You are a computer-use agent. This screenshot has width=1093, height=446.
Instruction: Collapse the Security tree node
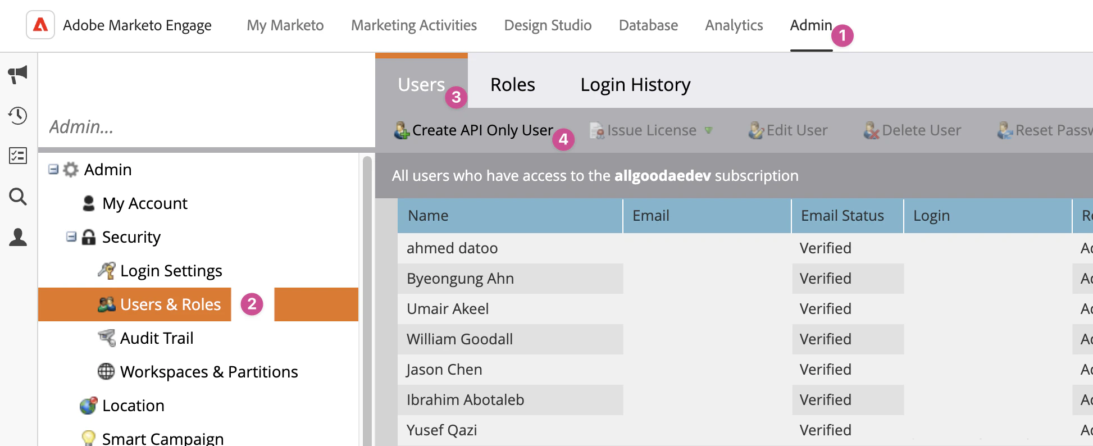(71, 236)
